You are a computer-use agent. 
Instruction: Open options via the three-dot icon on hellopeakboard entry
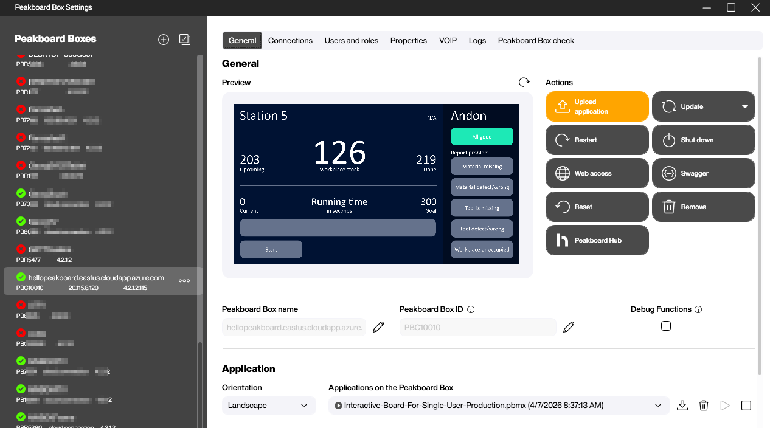coord(184,281)
